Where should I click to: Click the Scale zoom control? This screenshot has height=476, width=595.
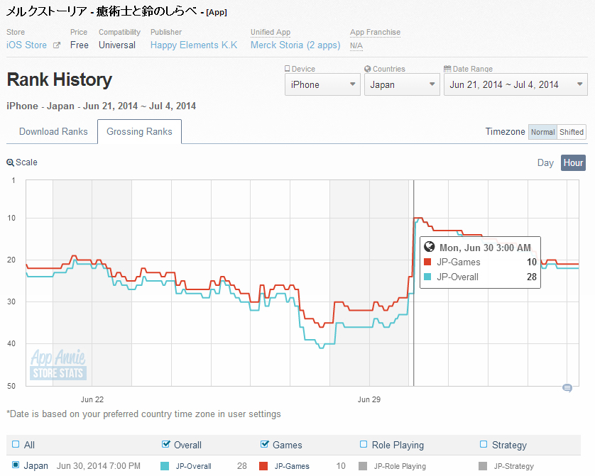click(22, 162)
